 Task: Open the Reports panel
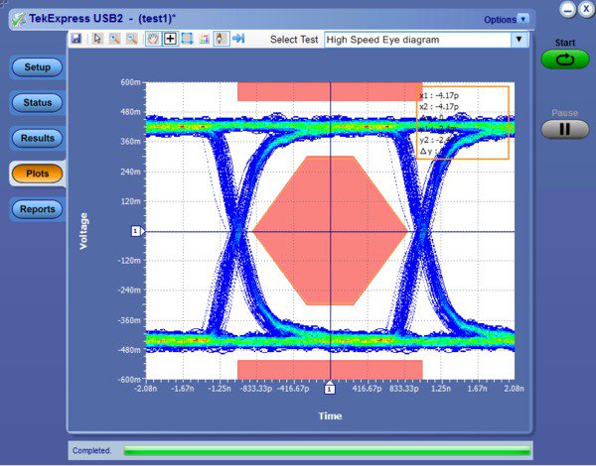pyautogui.click(x=37, y=209)
